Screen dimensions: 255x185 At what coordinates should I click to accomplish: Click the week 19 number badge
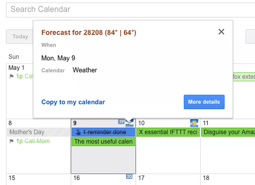[121, 122]
